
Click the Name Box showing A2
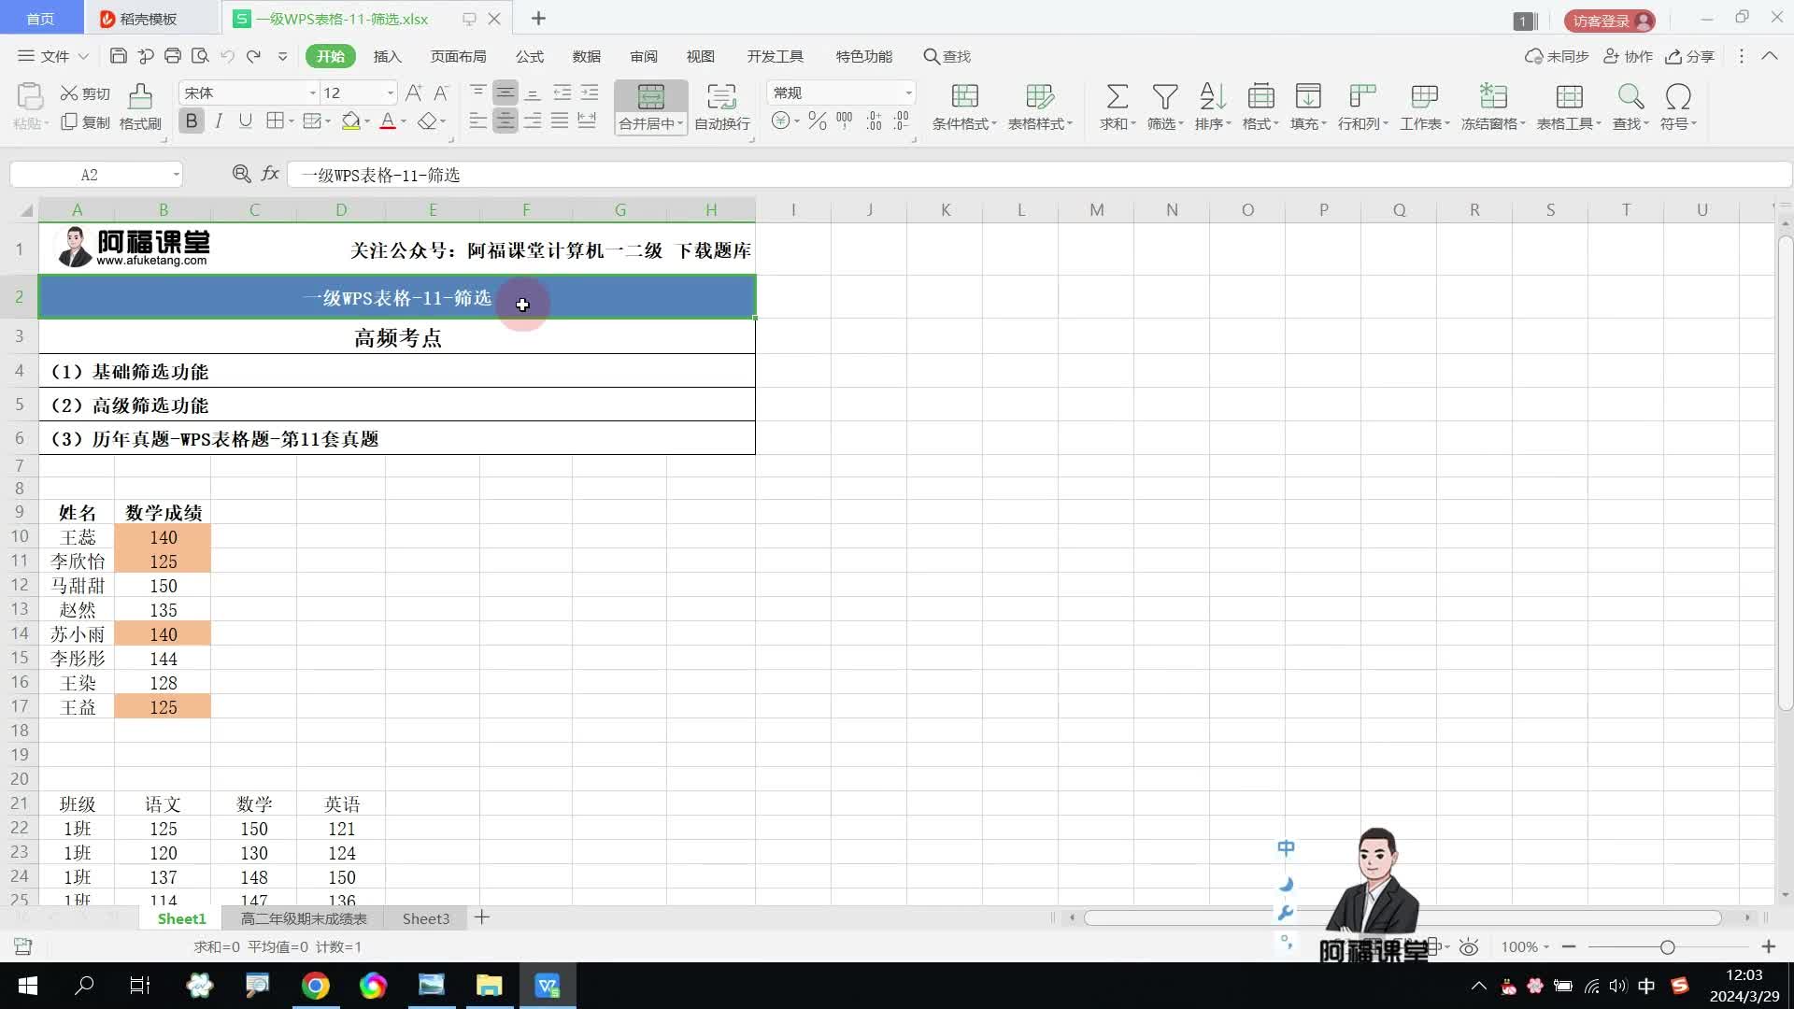90,175
